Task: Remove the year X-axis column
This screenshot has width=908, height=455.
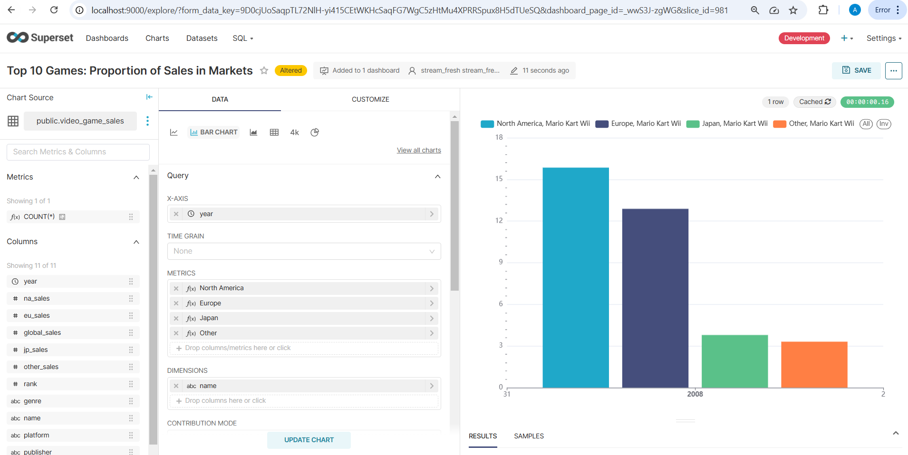Action: point(176,214)
